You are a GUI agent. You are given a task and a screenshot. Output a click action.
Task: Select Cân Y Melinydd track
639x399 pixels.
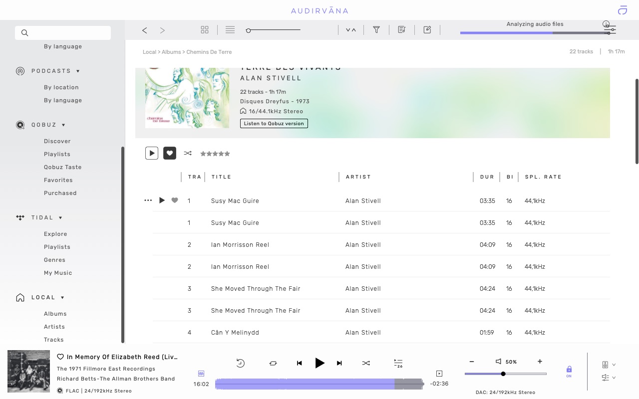pyautogui.click(x=381, y=333)
